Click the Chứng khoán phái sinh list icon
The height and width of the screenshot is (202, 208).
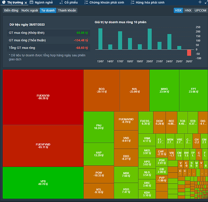point(86,2)
